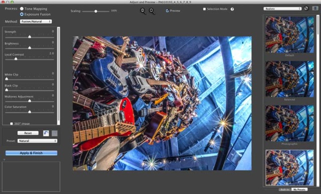
Task: Click the zoom out magnifier icon
Action: 143,11
